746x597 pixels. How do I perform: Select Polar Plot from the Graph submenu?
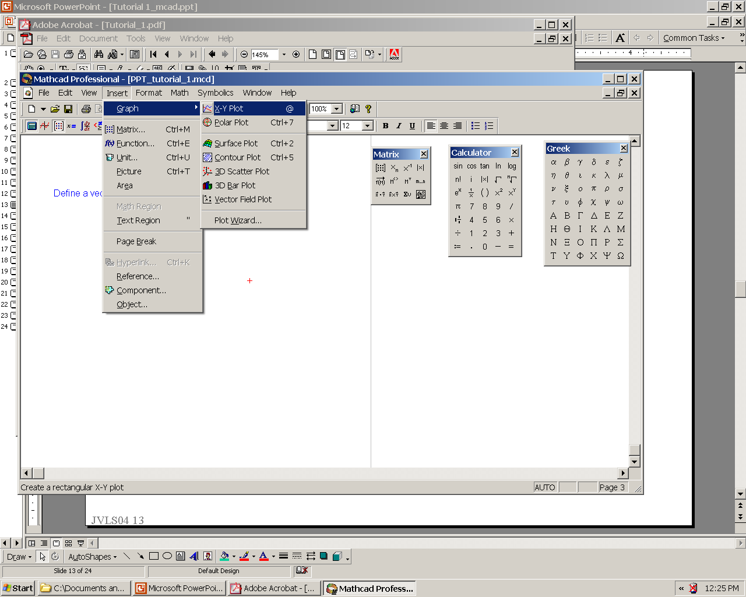[254, 122]
